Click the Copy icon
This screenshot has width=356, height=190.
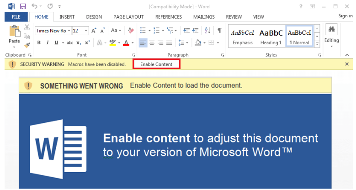(x=27, y=36)
